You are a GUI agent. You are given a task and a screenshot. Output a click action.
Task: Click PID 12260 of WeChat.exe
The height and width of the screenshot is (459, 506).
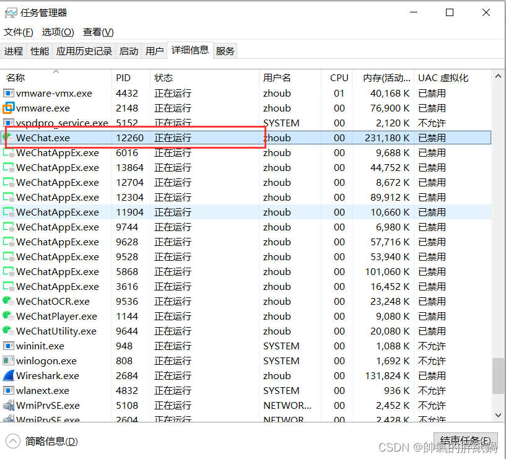129,138
